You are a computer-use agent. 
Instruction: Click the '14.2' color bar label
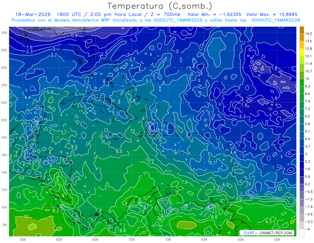tap(308, 34)
